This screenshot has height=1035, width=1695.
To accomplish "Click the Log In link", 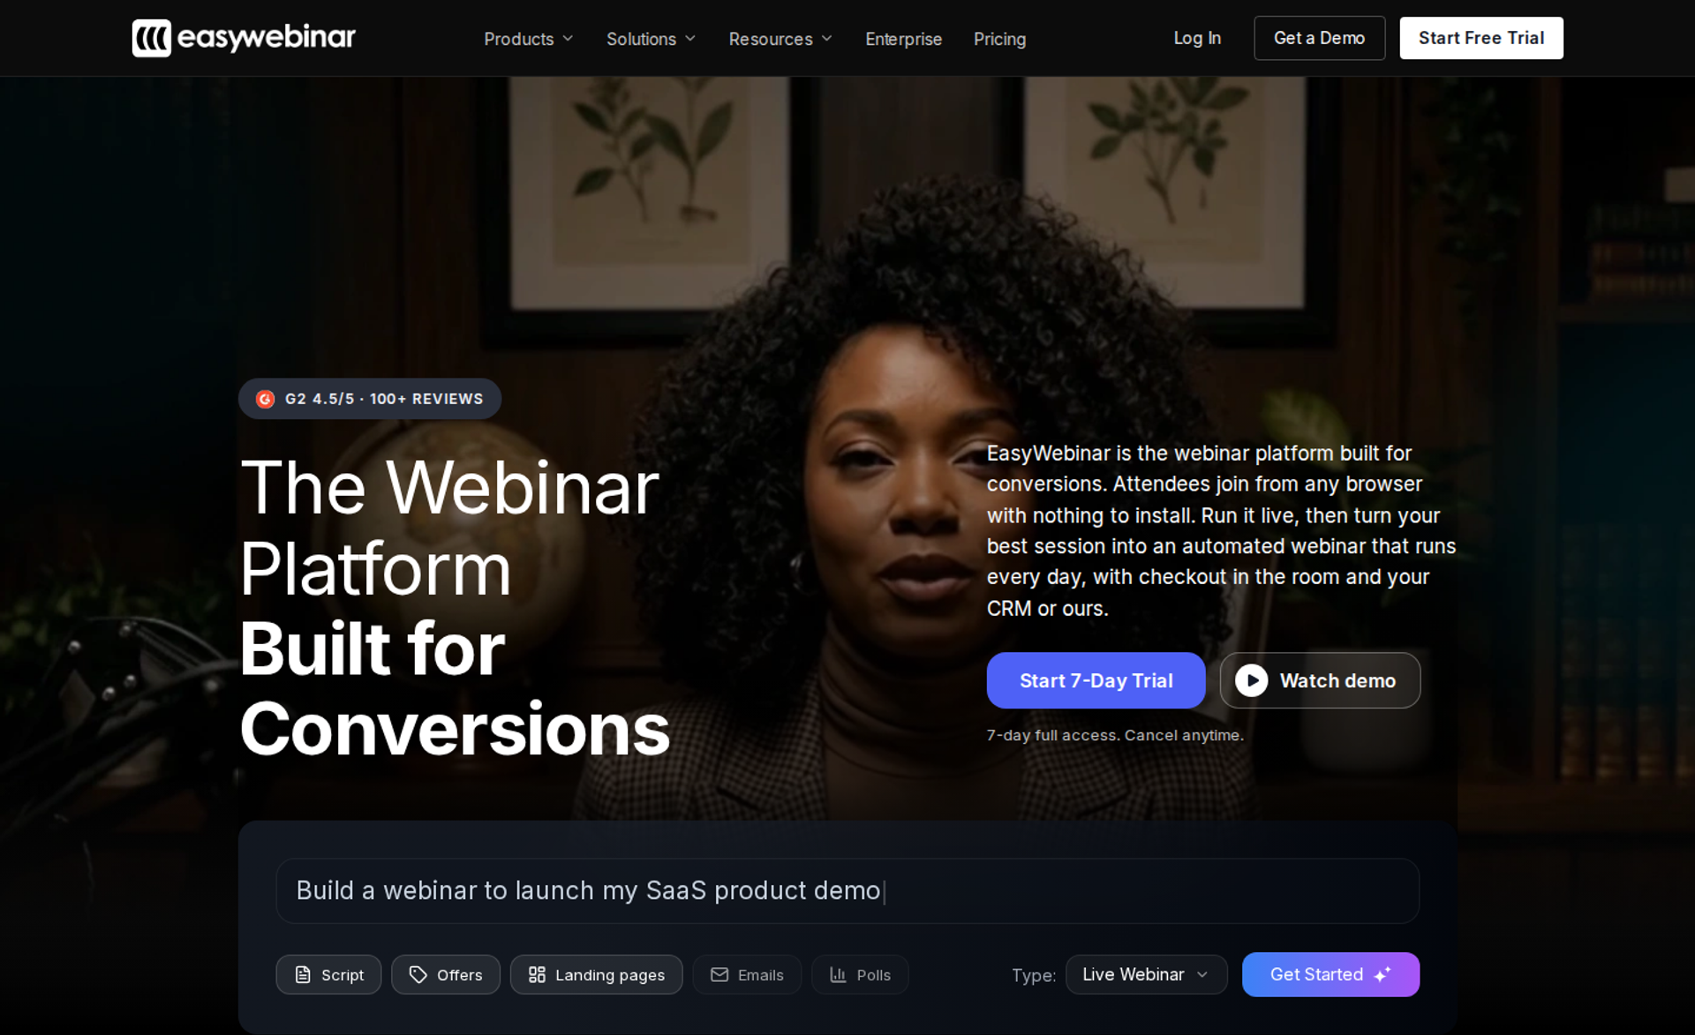I will click(1197, 38).
